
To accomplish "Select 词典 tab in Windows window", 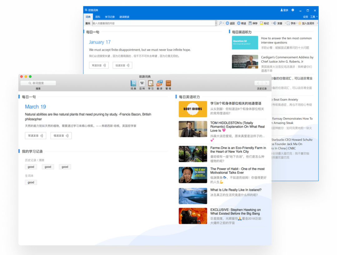I will point(88,17).
